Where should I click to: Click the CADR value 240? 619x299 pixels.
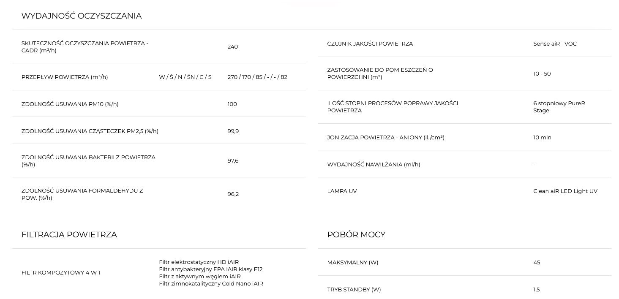[232, 47]
